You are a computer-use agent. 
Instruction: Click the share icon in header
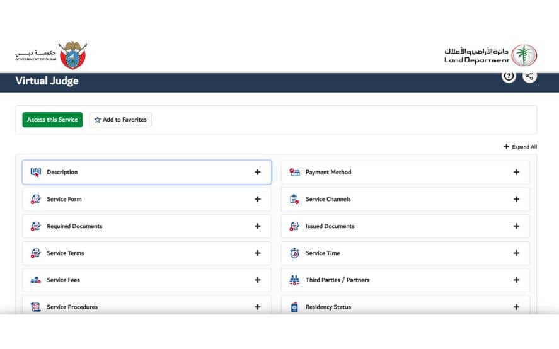coord(530,76)
